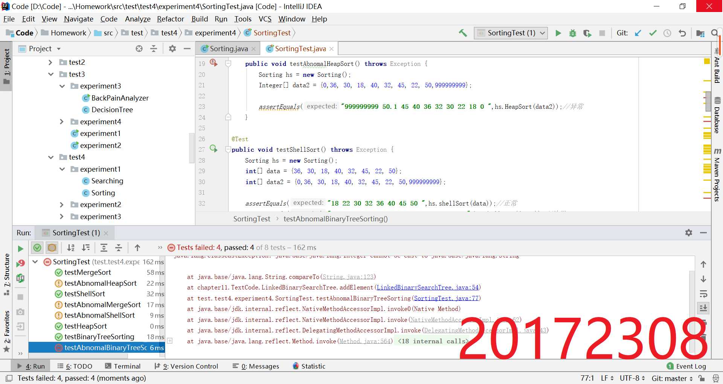Rerun failed tests icon
Viewport: 723px width, 384px height.
20,264
